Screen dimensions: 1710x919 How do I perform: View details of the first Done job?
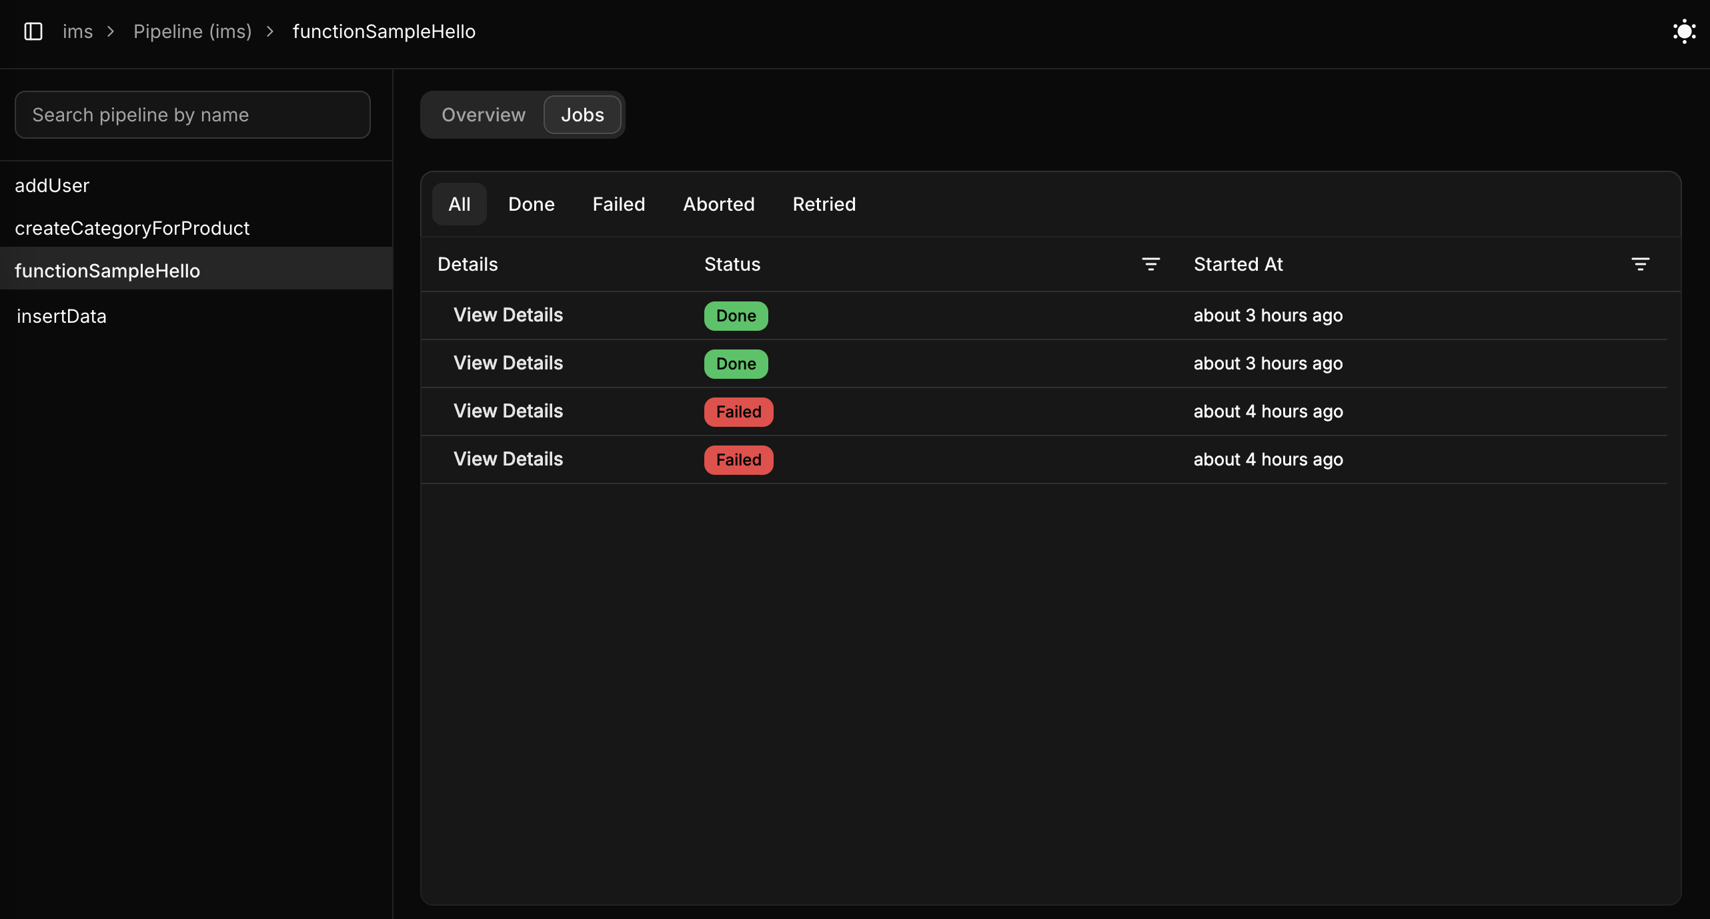pos(508,314)
